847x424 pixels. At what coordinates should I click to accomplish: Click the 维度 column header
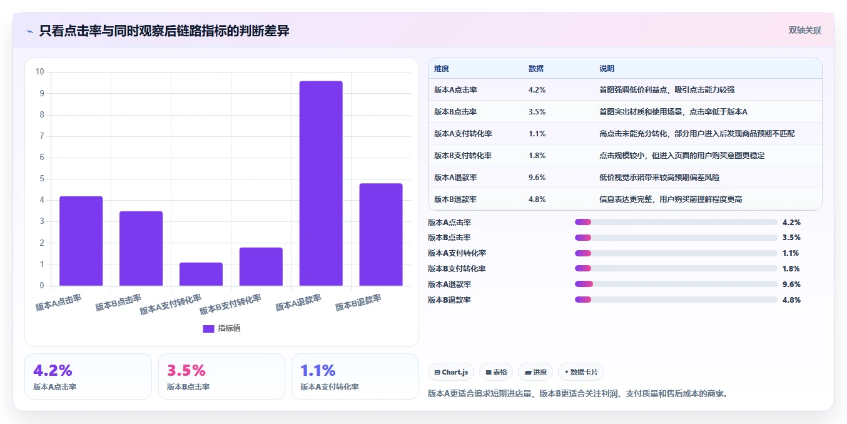[x=442, y=69]
